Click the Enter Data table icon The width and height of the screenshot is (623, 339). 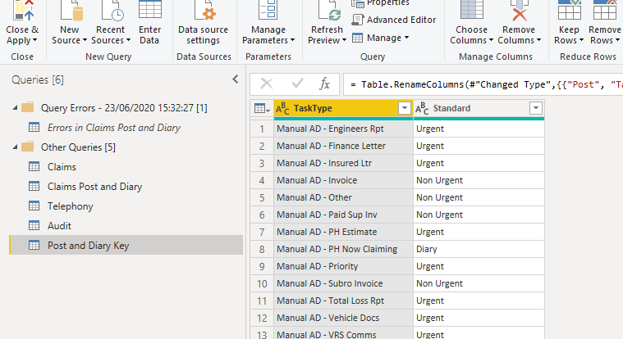point(149,10)
